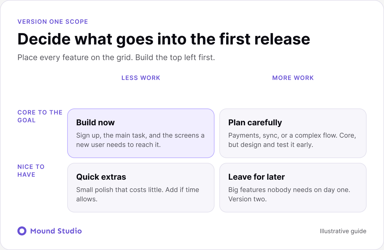Click the Illustrative guide footer text
Image resolution: width=384 pixels, height=250 pixels.
click(x=343, y=231)
